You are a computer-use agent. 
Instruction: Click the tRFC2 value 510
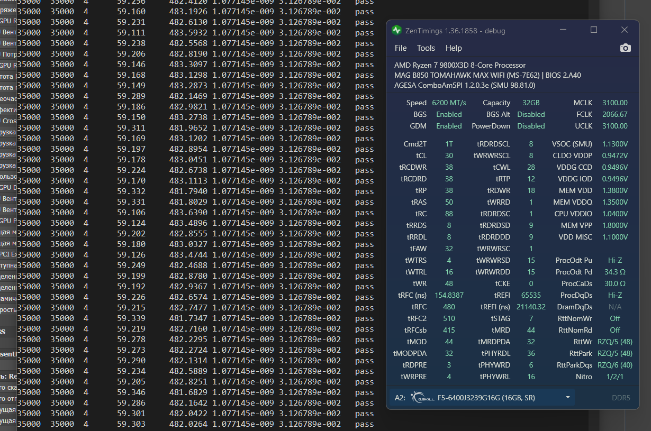point(449,319)
